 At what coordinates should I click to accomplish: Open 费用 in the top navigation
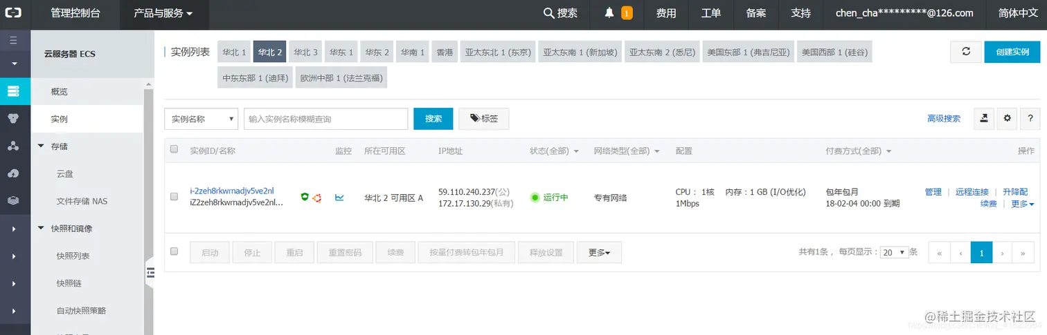pos(666,13)
